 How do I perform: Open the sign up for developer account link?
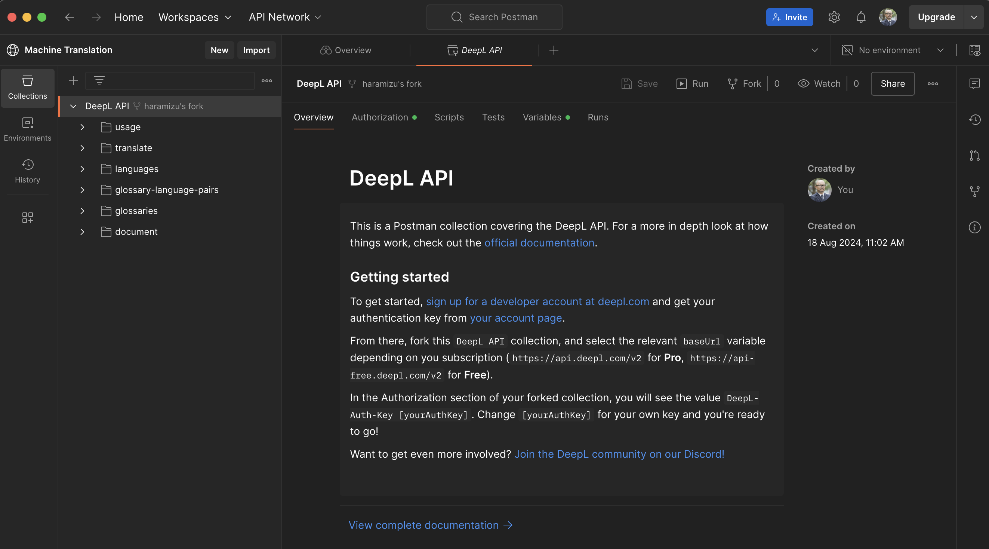537,301
